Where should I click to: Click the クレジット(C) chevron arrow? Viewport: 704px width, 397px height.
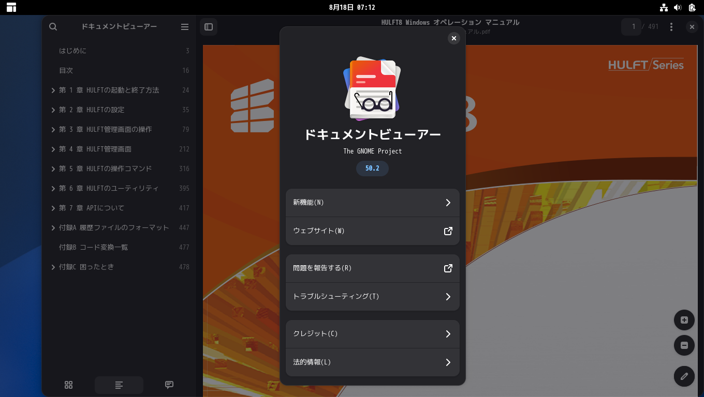pos(448,334)
